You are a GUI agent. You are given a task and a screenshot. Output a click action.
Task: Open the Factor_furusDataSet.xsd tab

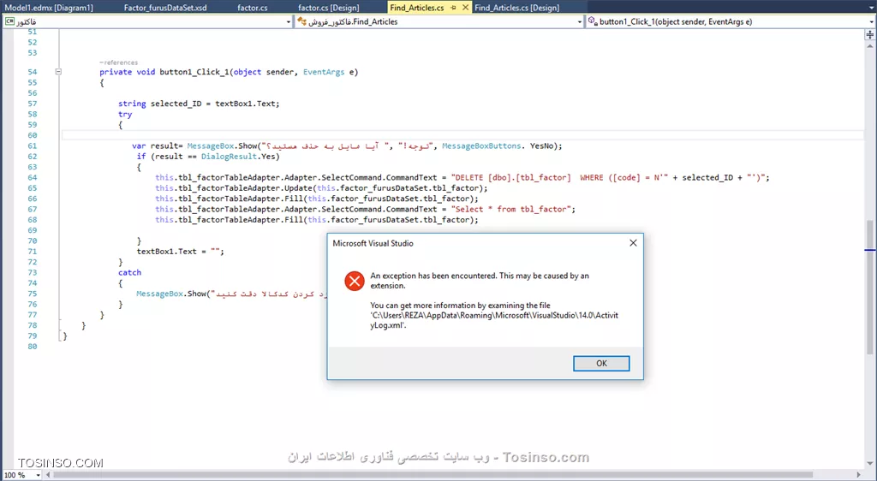point(165,7)
